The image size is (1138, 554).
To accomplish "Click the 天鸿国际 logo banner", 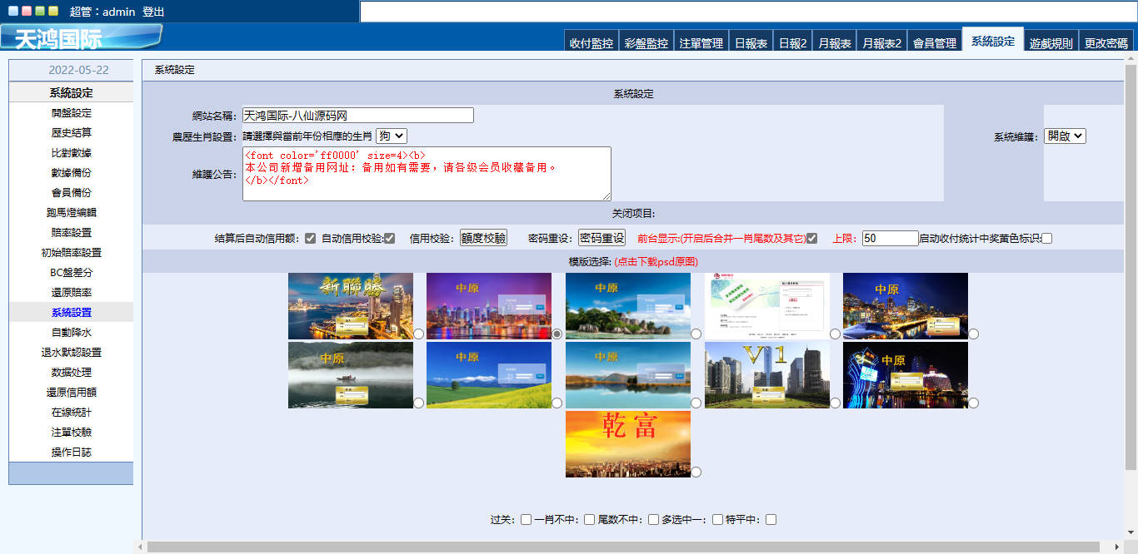I will tap(81, 37).
